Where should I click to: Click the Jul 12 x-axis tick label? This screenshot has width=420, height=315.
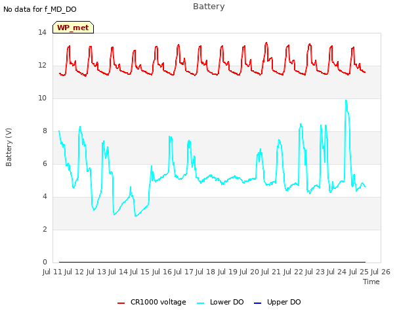(x=74, y=272)
